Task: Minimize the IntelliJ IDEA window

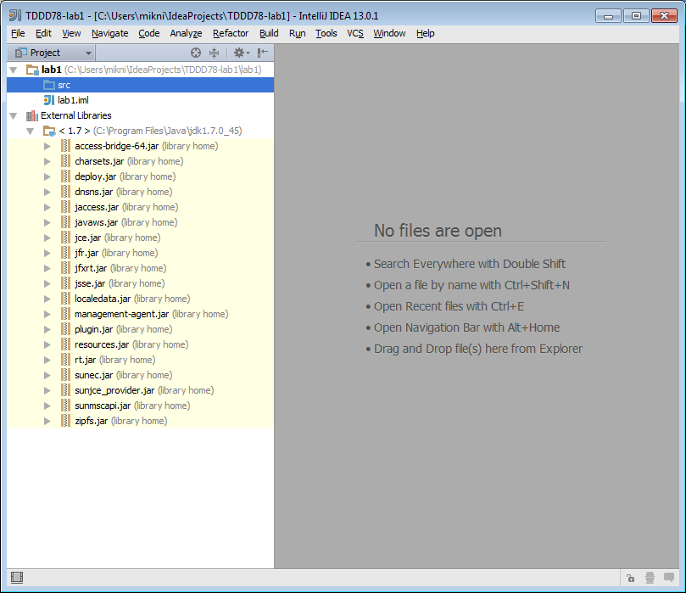Action: [608, 16]
